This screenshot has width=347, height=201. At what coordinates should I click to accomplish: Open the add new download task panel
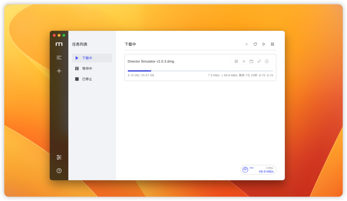click(59, 71)
